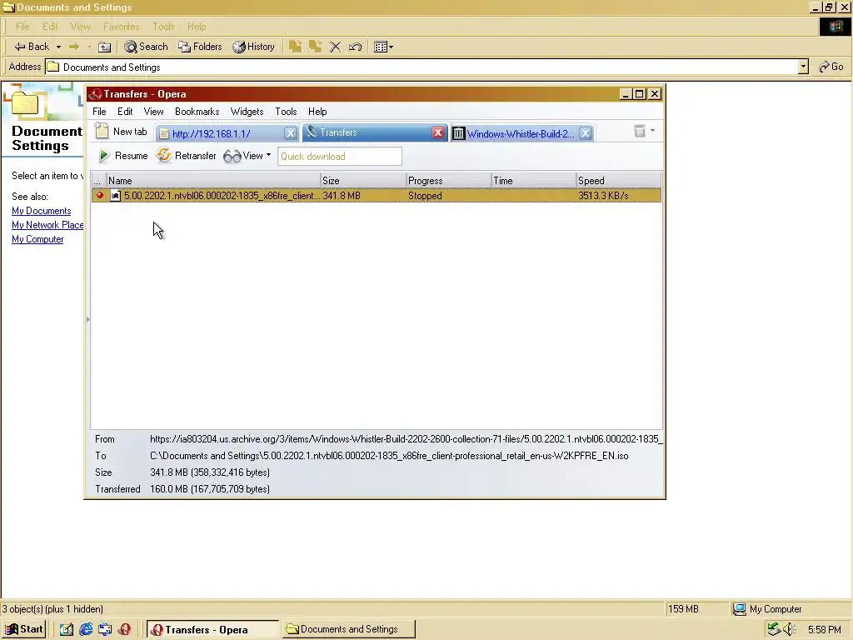Click the Copy To icon in Explorer
853x640 pixels.
tap(316, 47)
